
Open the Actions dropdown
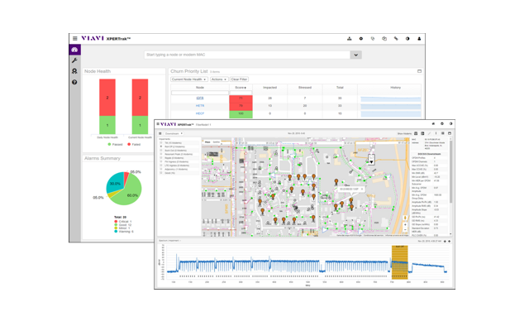pyautogui.click(x=218, y=79)
